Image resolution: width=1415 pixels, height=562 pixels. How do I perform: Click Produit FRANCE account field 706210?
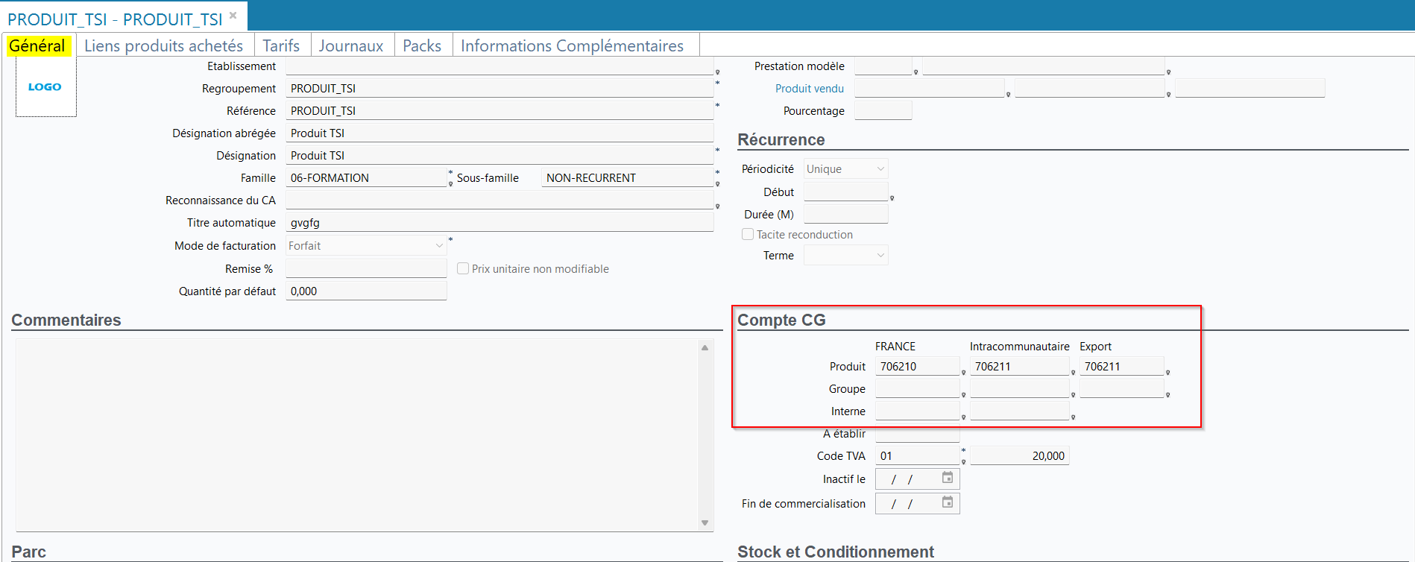click(x=917, y=366)
